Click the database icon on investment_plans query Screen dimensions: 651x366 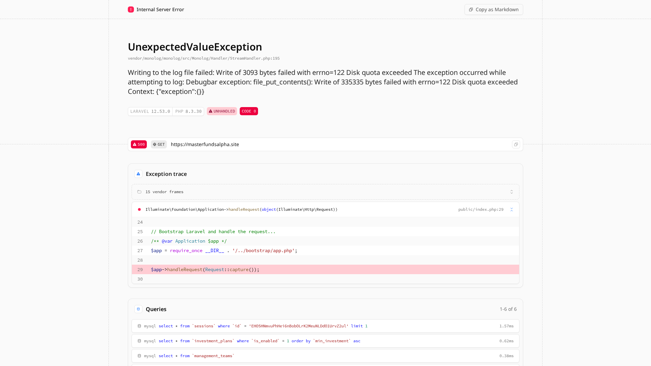click(139, 341)
